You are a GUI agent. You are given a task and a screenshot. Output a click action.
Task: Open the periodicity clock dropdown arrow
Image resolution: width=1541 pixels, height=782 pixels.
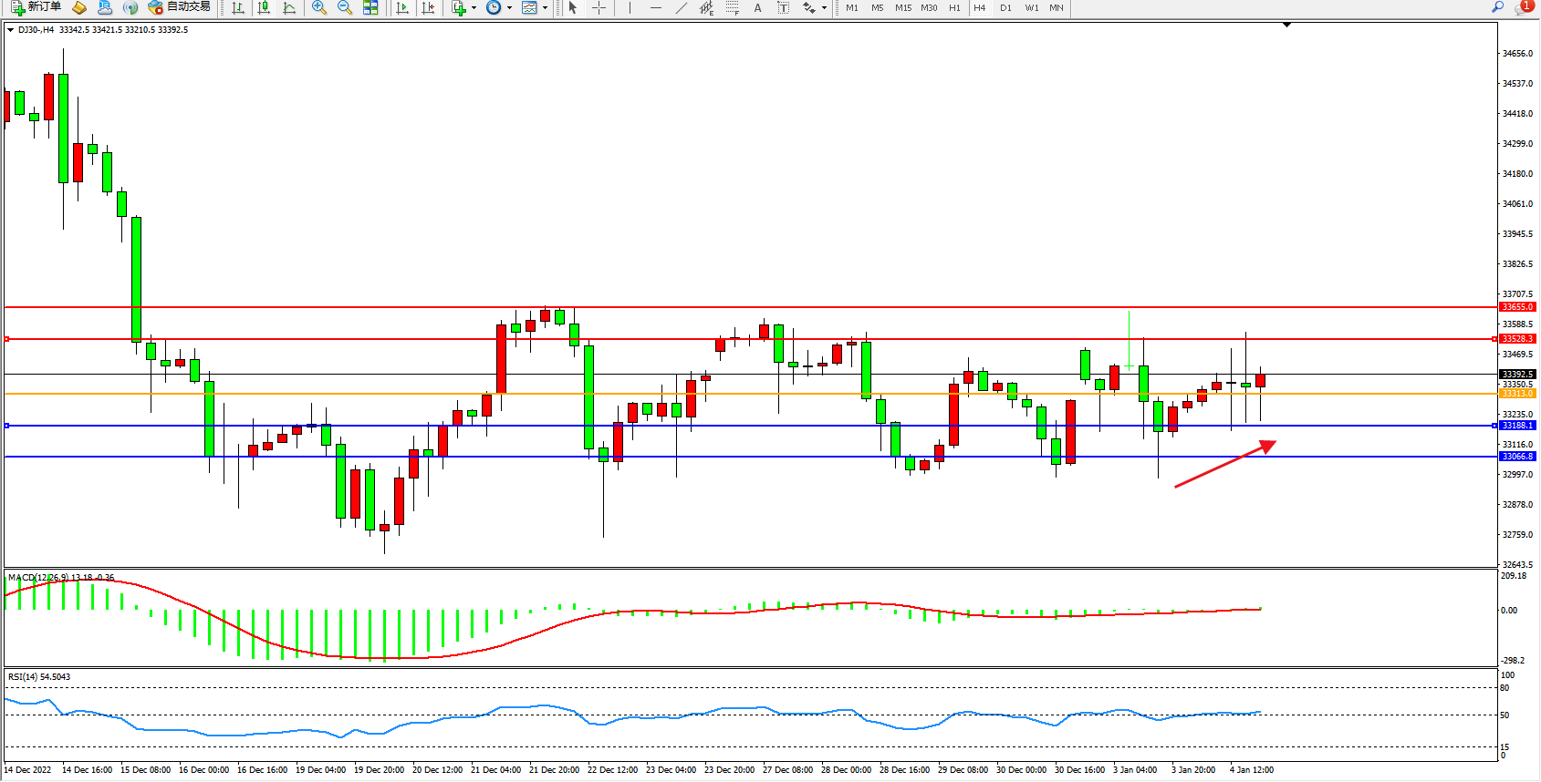pos(509,8)
